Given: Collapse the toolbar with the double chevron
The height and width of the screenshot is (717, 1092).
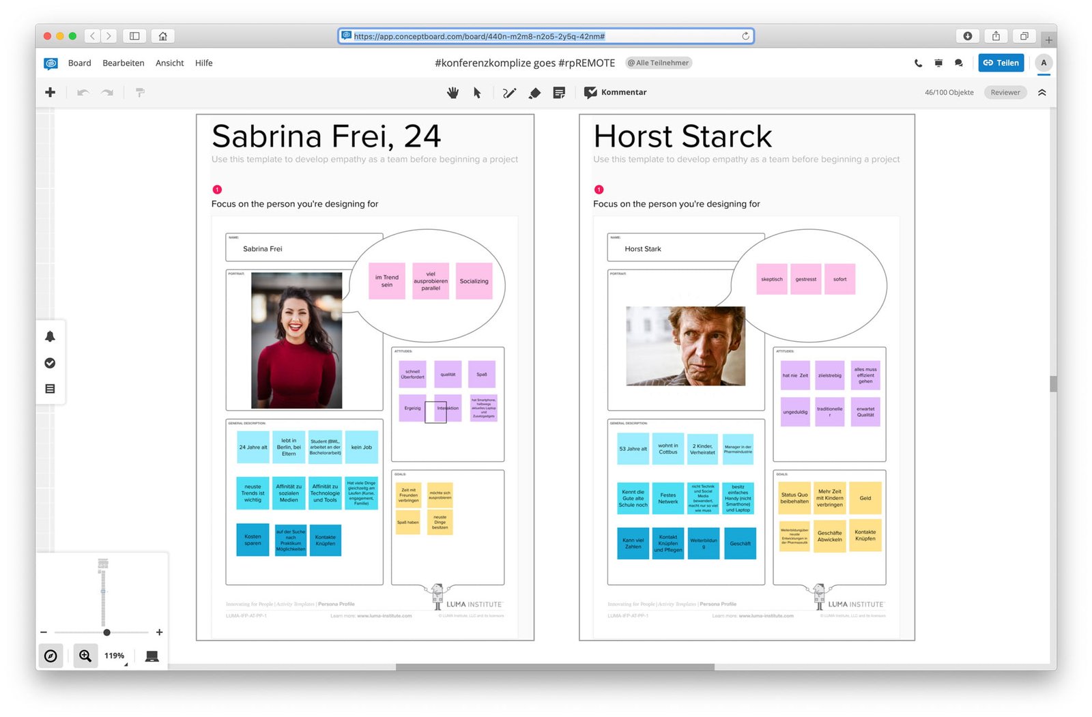Looking at the screenshot, I should [1042, 92].
